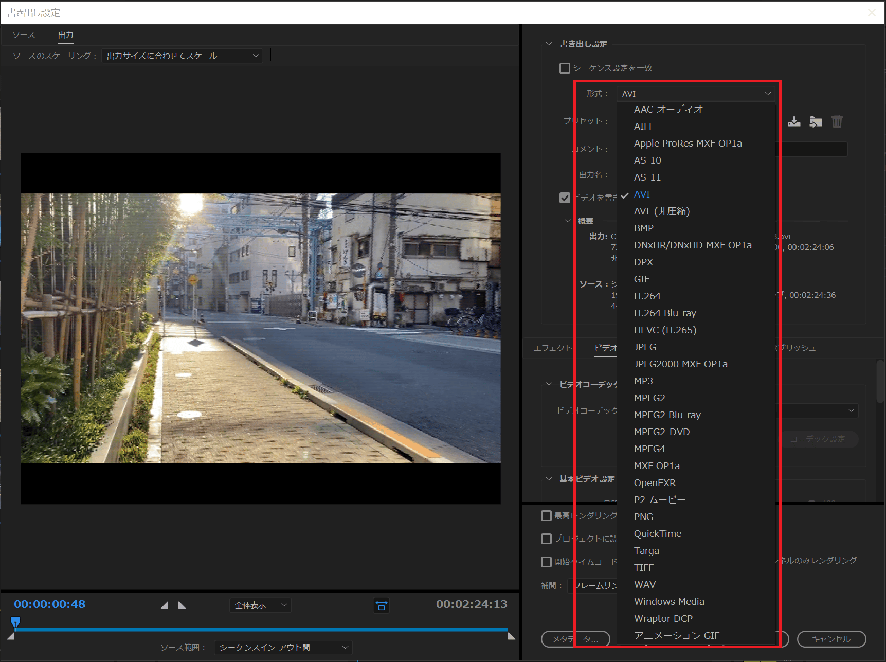Click the current timecode 00:00:00:48
886x662 pixels.
tap(49, 604)
